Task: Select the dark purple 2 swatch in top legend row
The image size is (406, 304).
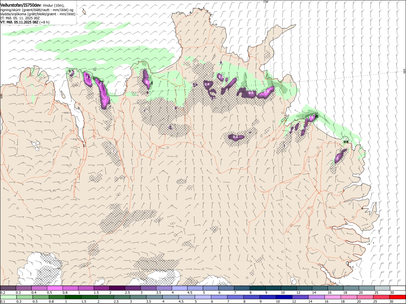Action: point(117,288)
